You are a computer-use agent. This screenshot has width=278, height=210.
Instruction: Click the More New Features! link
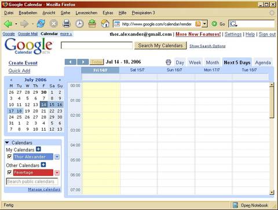click(x=198, y=34)
